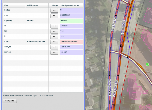Merge the id value 135399

point(54,26)
